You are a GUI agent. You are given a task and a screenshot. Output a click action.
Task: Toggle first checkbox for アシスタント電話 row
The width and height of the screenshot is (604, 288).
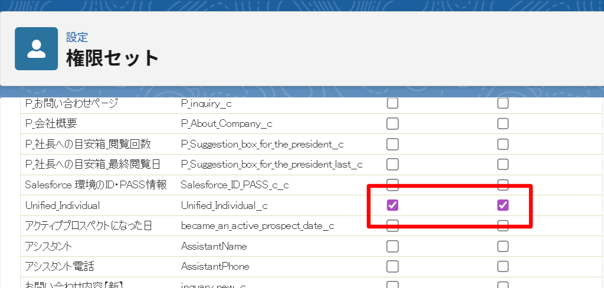coord(392,266)
